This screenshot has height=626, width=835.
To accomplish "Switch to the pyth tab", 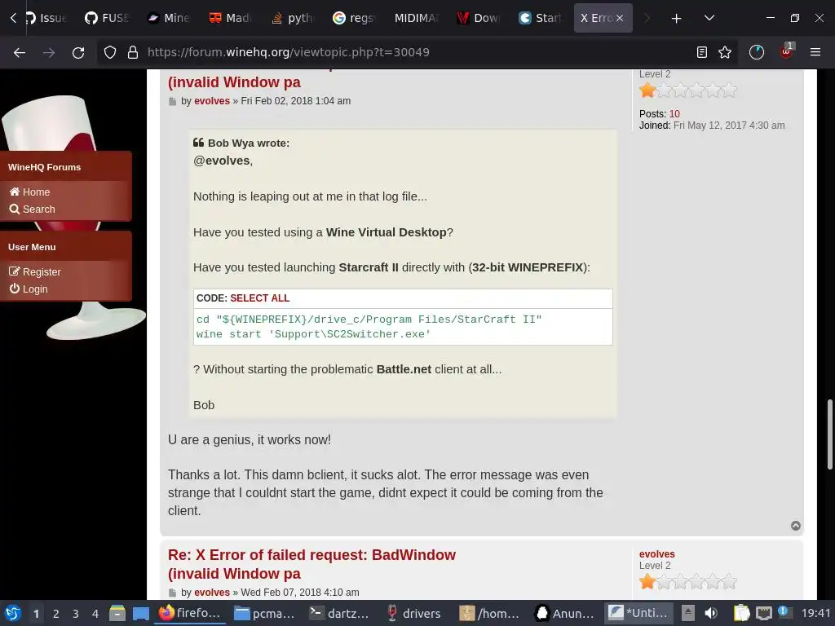I will [x=292, y=18].
